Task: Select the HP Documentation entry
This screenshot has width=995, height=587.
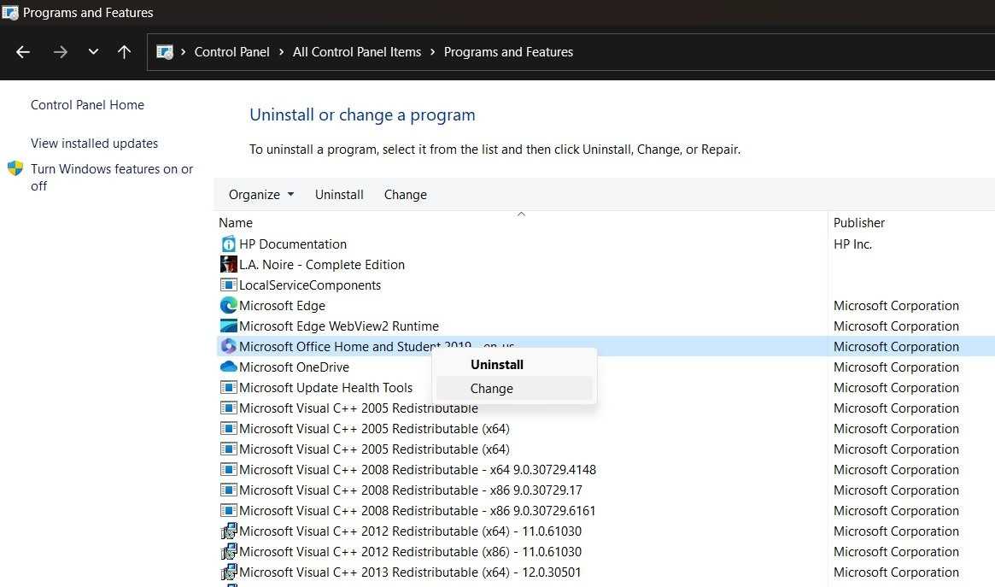Action: pos(293,244)
